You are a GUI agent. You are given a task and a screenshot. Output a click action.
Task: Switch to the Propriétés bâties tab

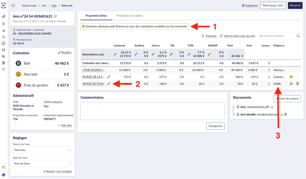96,16
